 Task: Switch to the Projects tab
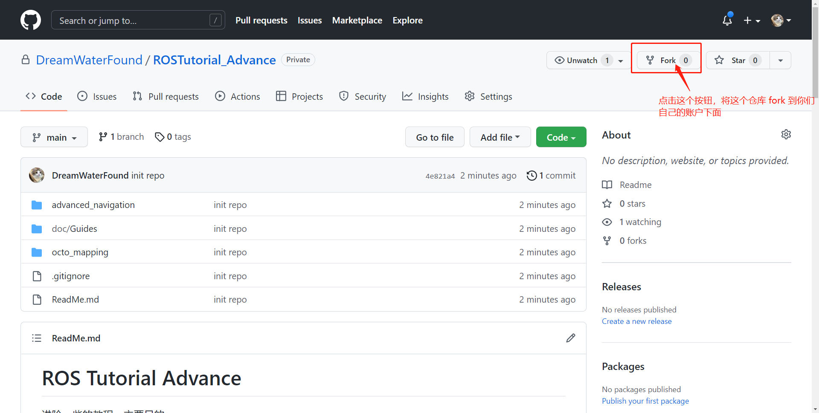point(299,96)
